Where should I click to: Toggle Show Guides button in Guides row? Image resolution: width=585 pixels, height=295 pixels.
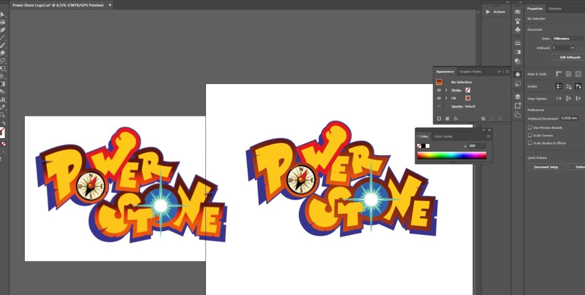click(x=559, y=86)
